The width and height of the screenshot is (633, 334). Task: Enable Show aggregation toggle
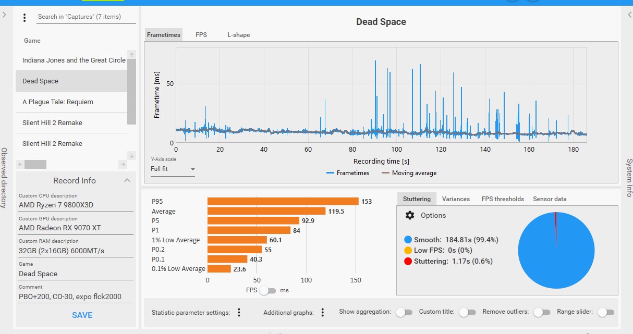tap(401, 312)
